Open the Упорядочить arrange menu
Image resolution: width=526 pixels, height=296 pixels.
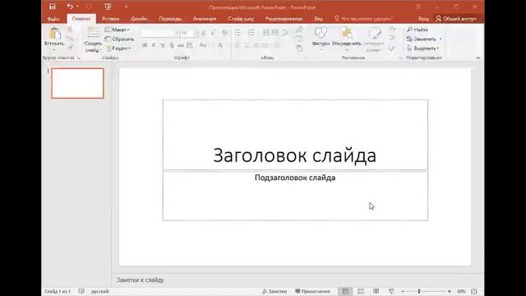[347, 39]
